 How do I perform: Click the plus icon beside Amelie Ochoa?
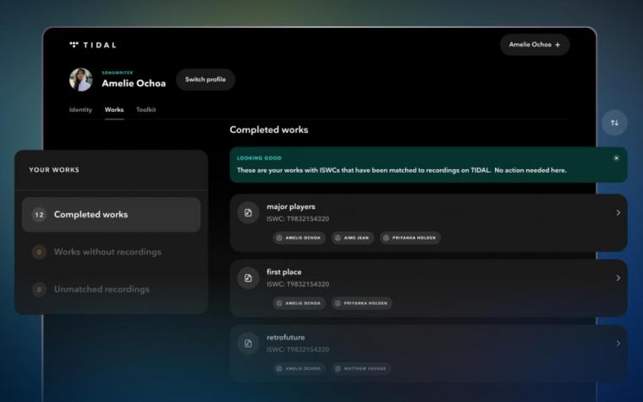(x=558, y=45)
